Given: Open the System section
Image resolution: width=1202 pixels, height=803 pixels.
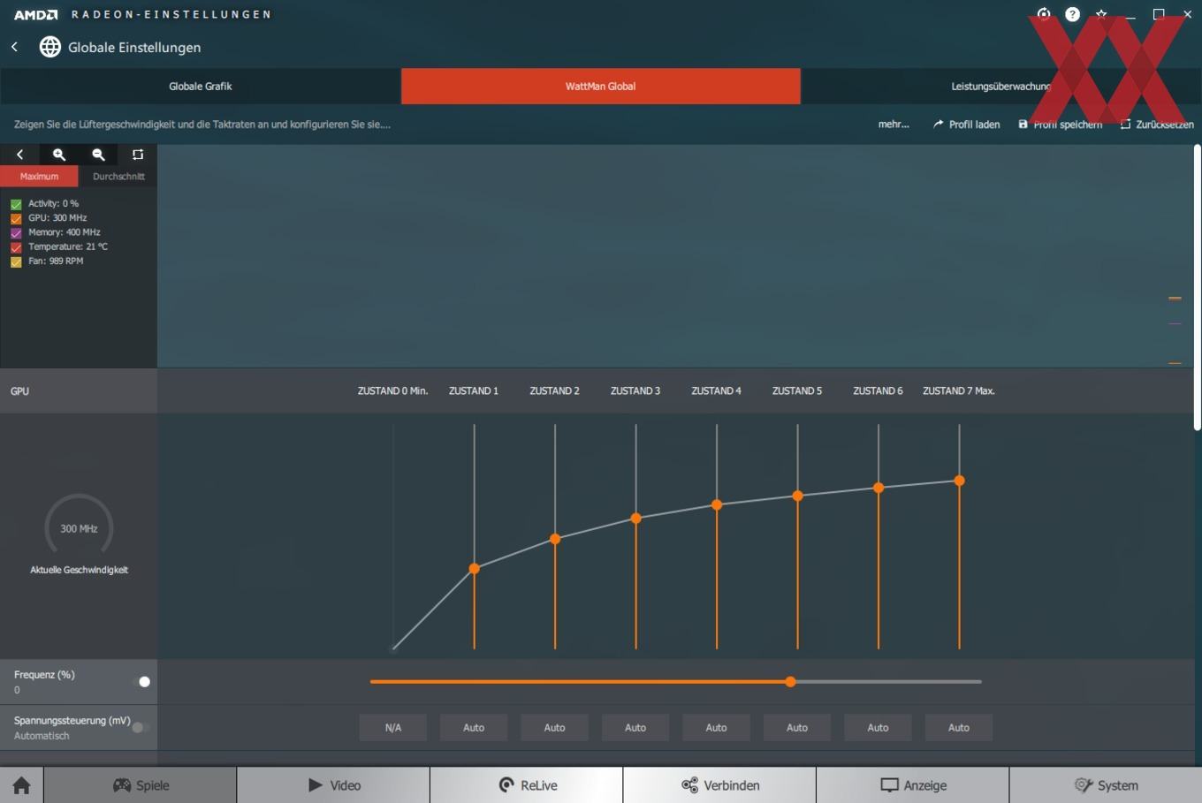Looking at the screenshot, I should pyautogui.click(x=1106, y=785).
